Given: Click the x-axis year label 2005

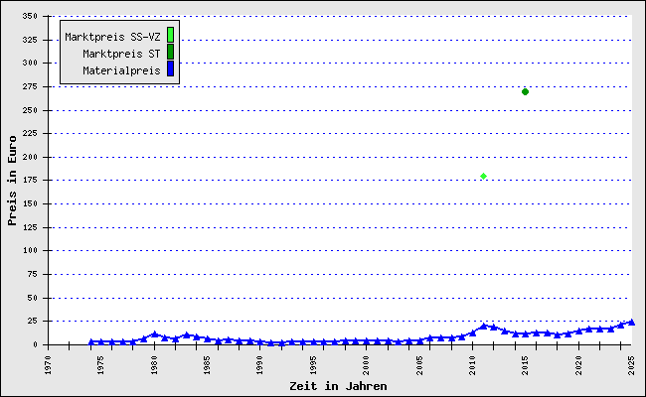Looking at the screenshot, I should pos(419,365).
